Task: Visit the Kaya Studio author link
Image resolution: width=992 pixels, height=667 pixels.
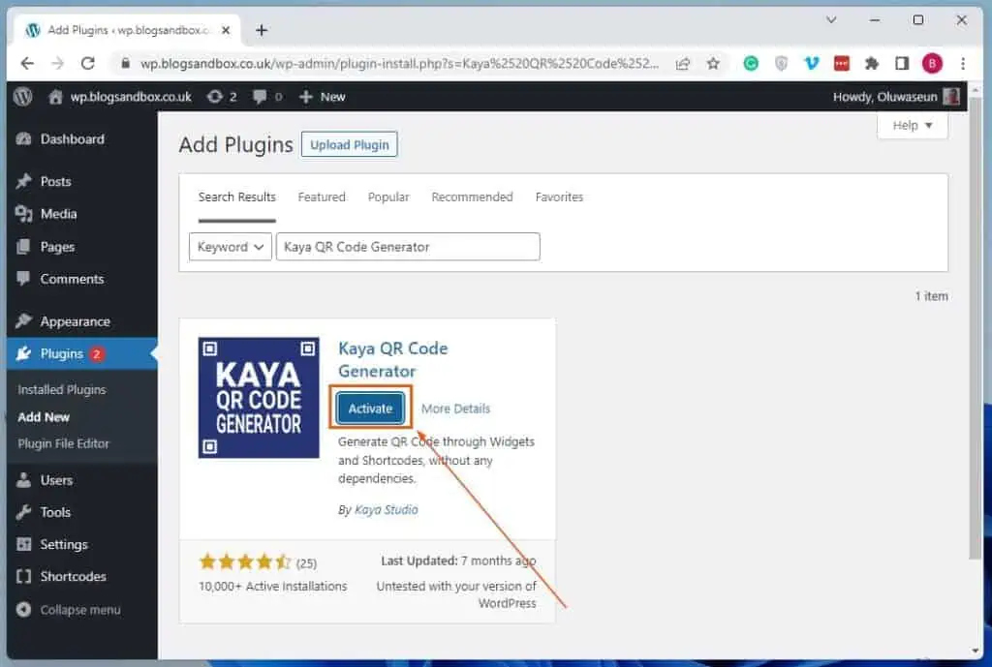Action: [387, 509]
